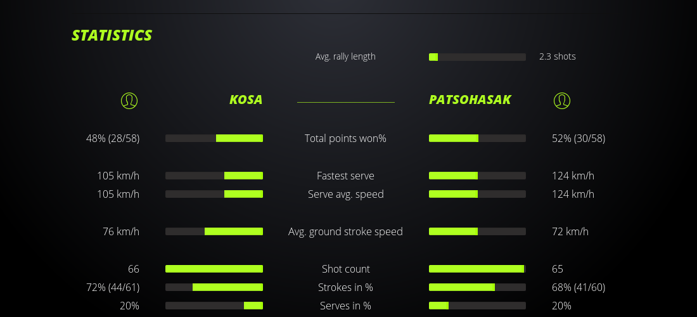Click the Fastest serve label
Viewport: 697px width, 317px height.
pyautogui.click(x=345, y=176)
